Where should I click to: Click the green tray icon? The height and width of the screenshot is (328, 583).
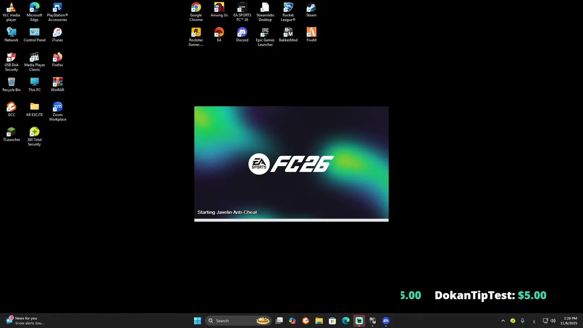click(513, 321)
